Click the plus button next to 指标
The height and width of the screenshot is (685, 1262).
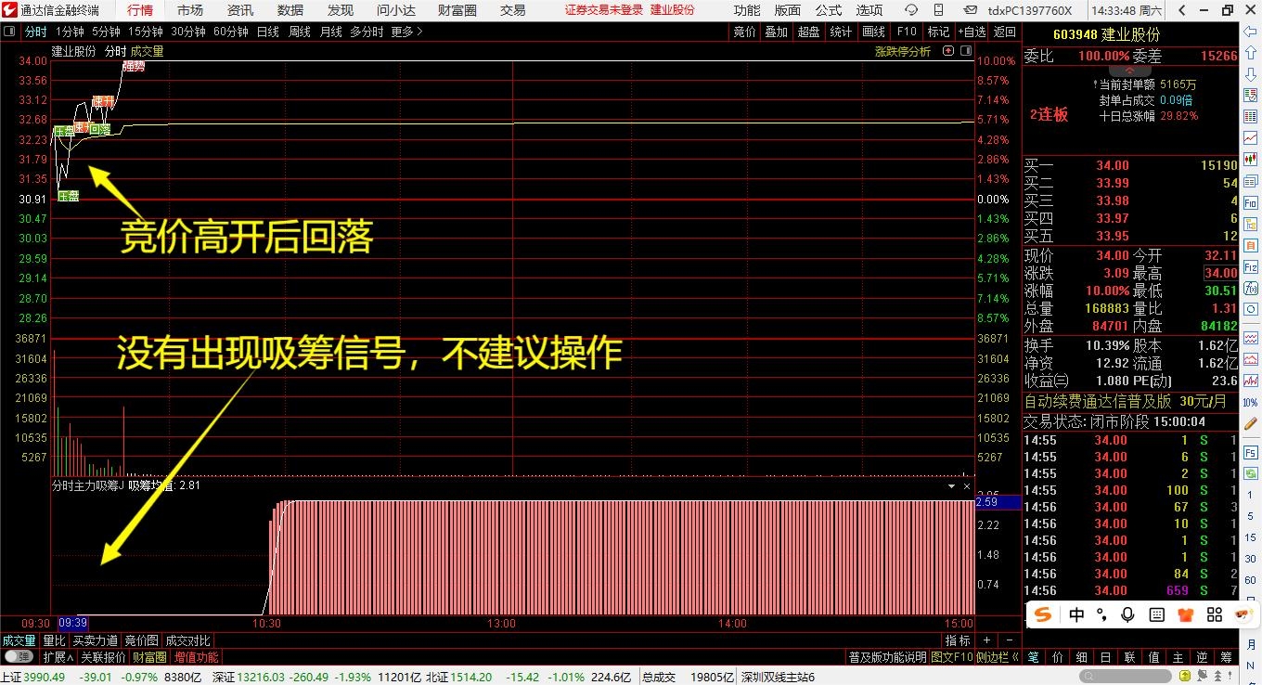pos(985,640)
